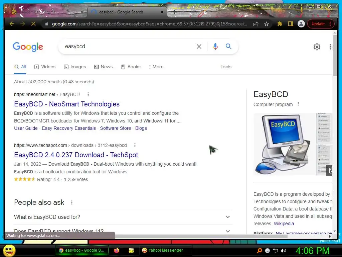Open the Blogs sitelink
Image resolution: width=342 pixels, height=257 pixels.
point(141,128)
